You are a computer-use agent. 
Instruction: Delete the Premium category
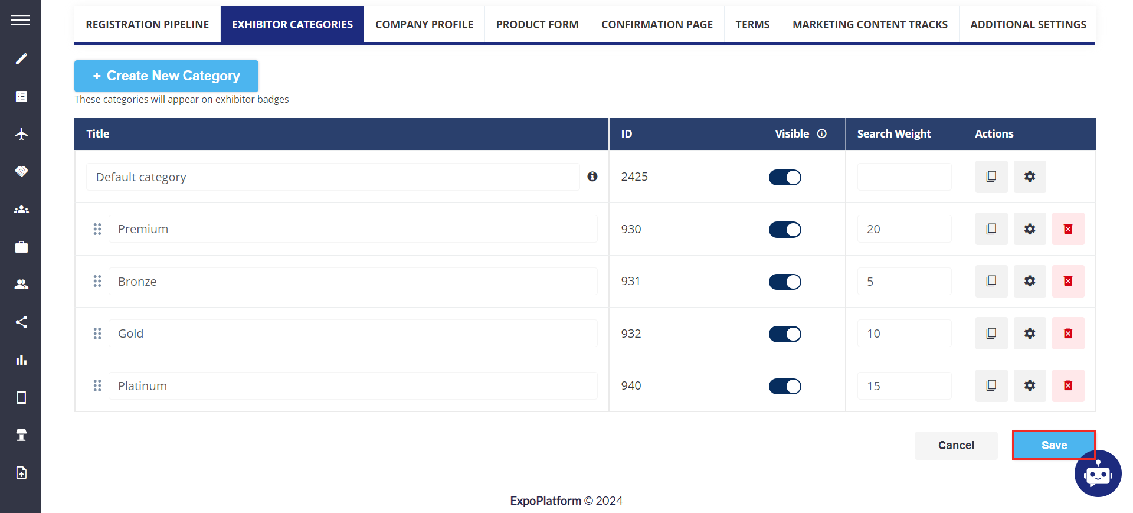(1067, 229)
